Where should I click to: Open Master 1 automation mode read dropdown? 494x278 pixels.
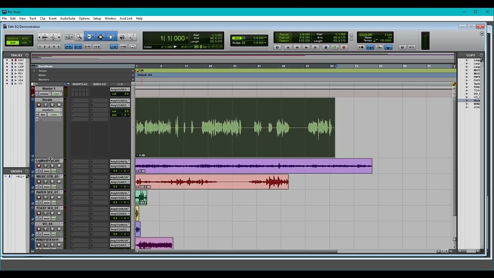point(57,94)
